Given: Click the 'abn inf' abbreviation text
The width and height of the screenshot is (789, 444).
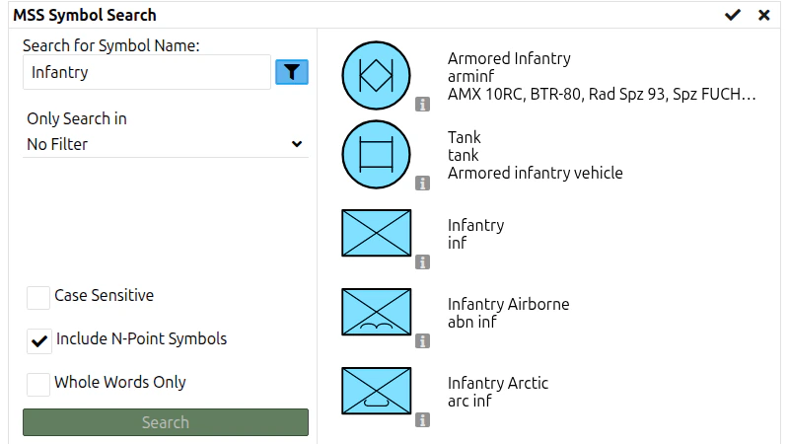Looking at the screenshot, I should (x=472, y=323).
